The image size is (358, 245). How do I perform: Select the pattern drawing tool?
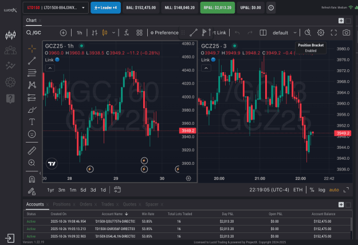click(x=32, y=85)
